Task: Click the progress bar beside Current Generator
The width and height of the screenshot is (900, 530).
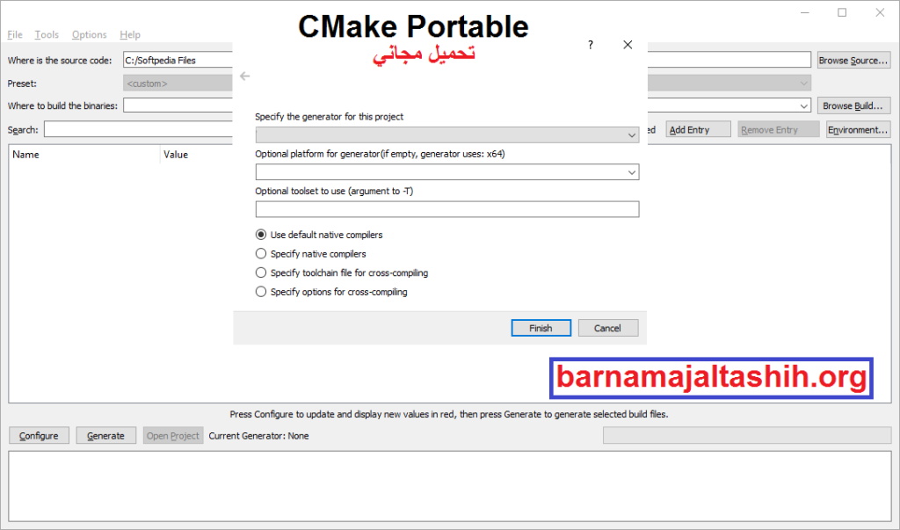Action: (747, 436)
